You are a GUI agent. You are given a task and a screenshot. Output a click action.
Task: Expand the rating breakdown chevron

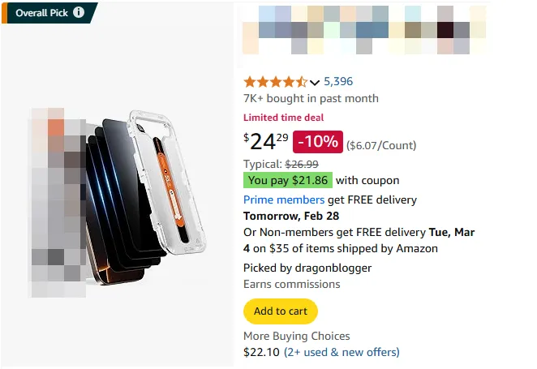(x=315, y=82)
